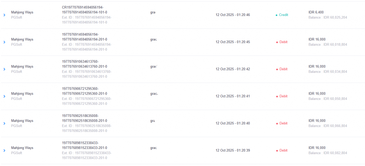Click Ext. ID of the 1977076906721295360 transaction
Image resolution: width=365 pixels, height=166 pixels.
coord(87,101)
